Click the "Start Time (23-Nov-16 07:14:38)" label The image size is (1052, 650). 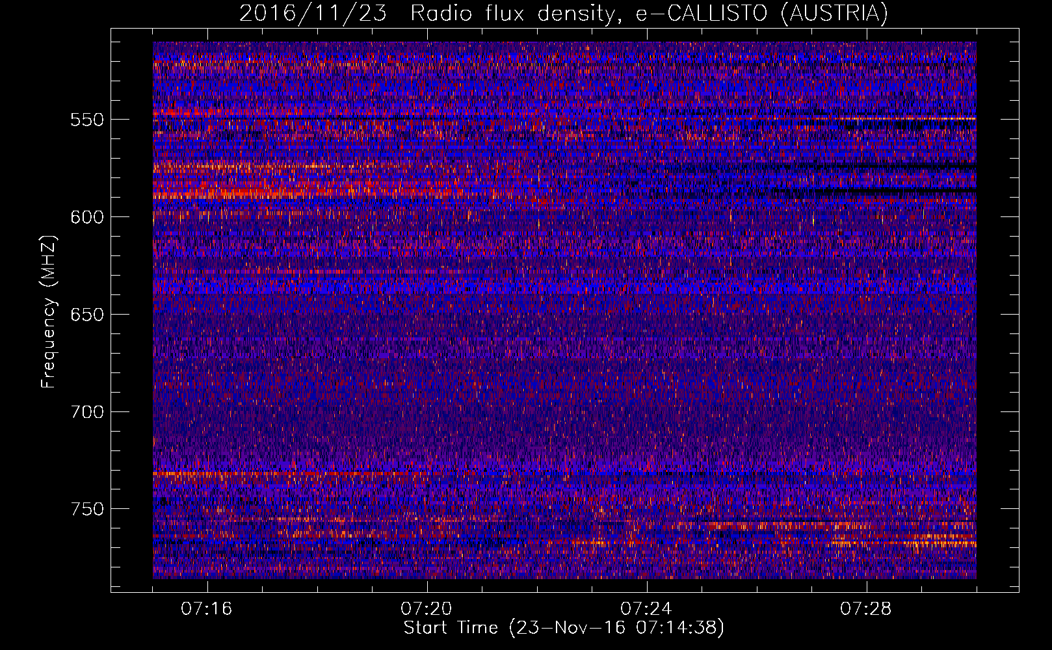[x=564, y=628]
